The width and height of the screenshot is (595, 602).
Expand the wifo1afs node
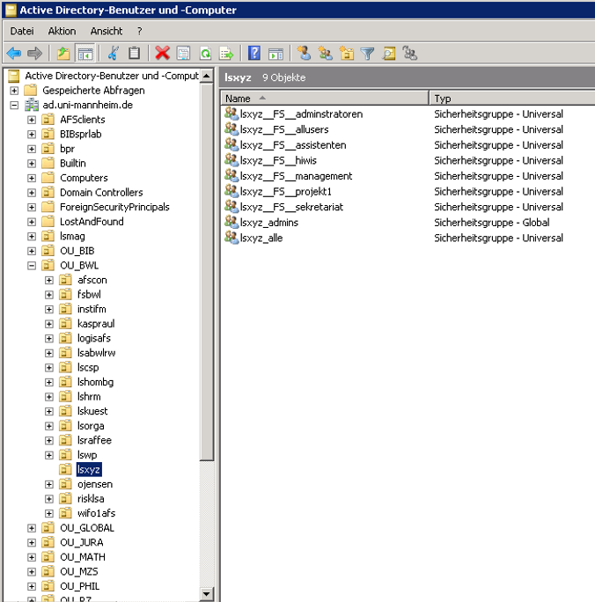48,514
